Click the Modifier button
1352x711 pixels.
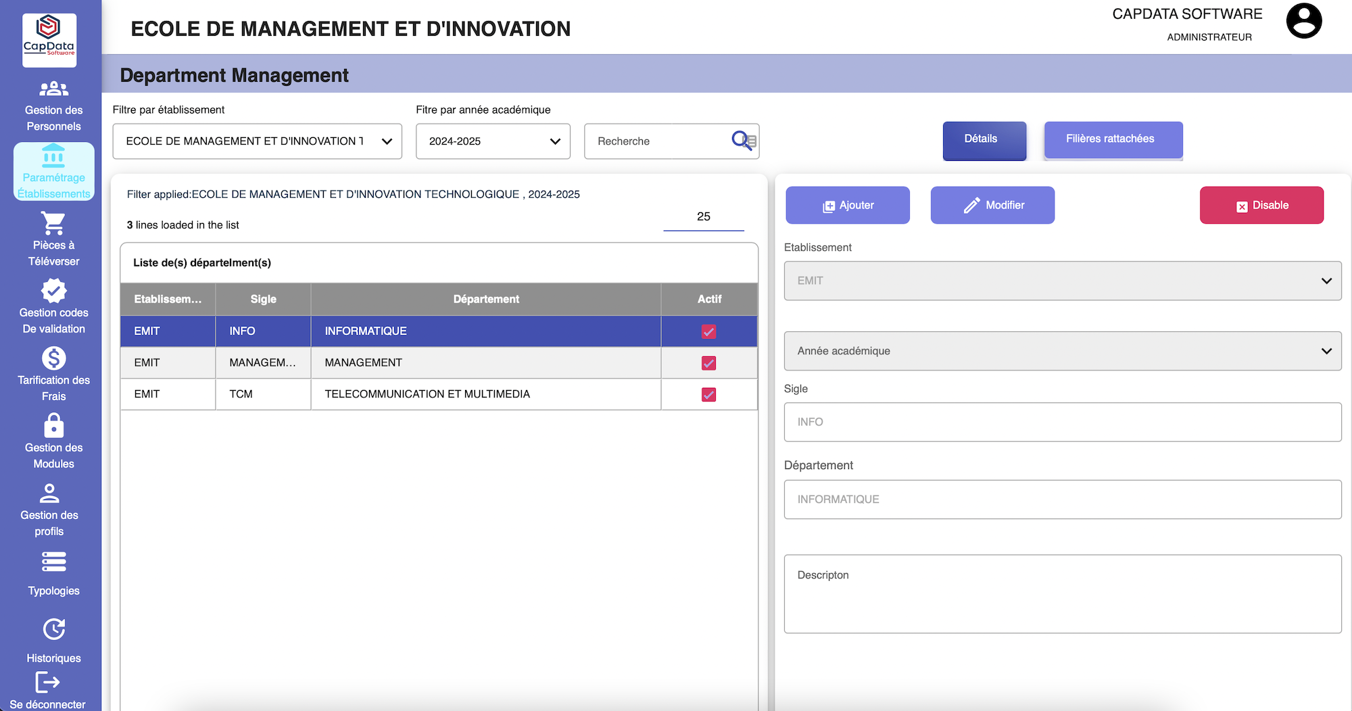992,205
